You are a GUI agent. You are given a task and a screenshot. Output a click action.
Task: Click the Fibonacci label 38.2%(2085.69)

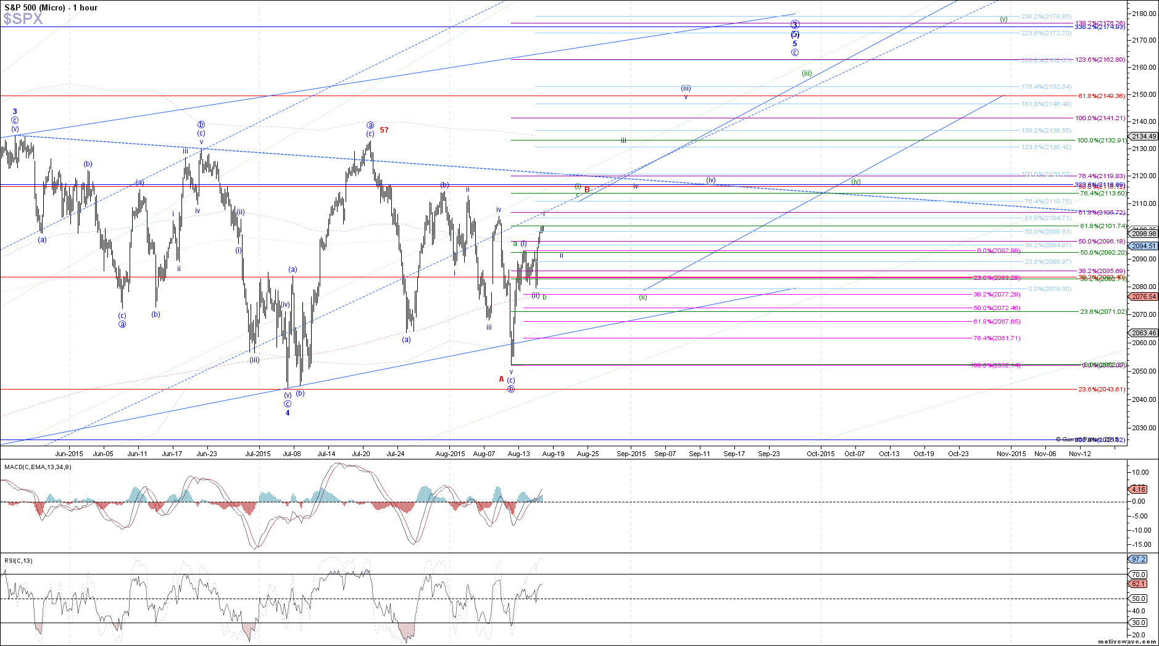point(1102,271)
